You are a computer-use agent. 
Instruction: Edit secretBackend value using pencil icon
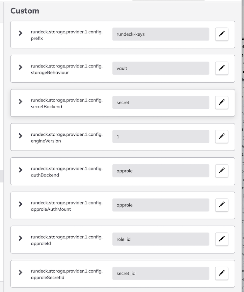pos(222,102)
